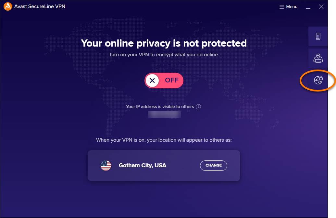Click the "Your online privacy is not protected" heading
The height and width of the screenshot is (218, 336).
click(164, 43)
